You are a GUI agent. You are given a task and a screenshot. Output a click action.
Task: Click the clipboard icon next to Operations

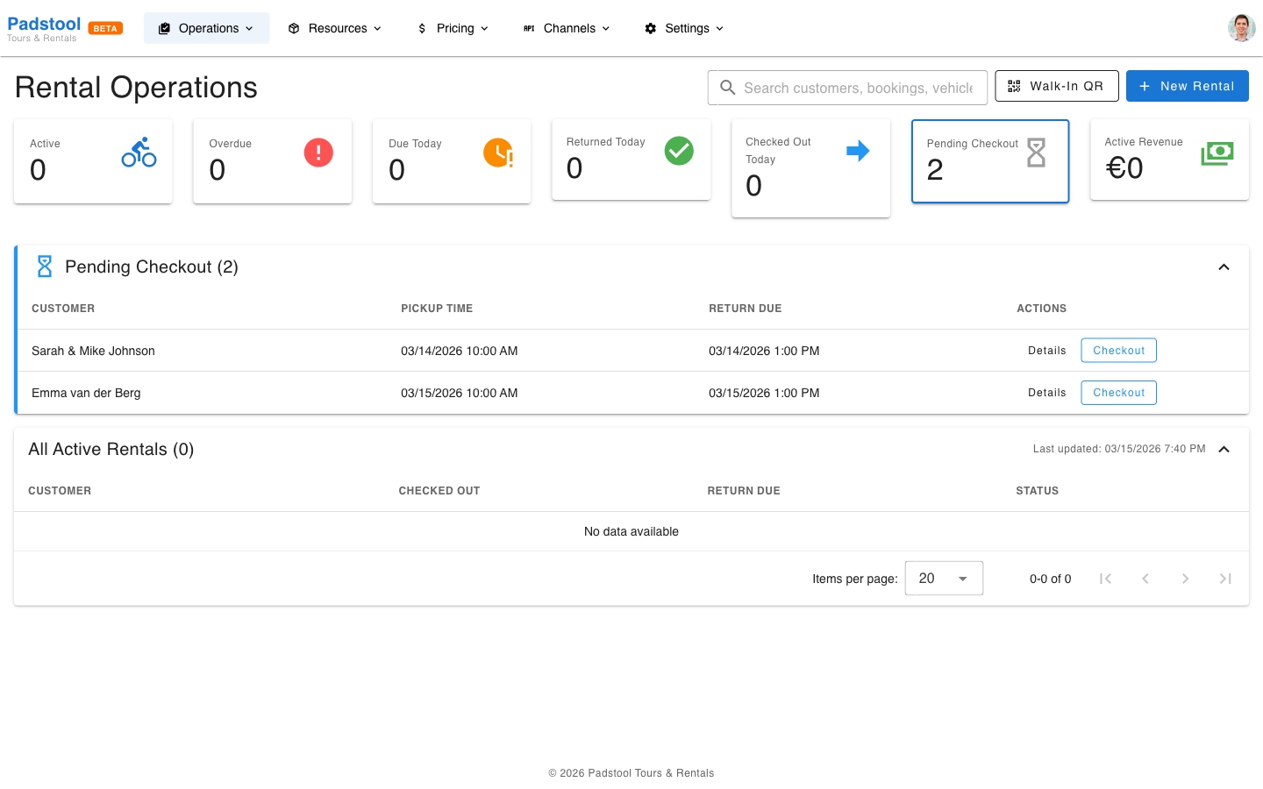coord(164,28)
